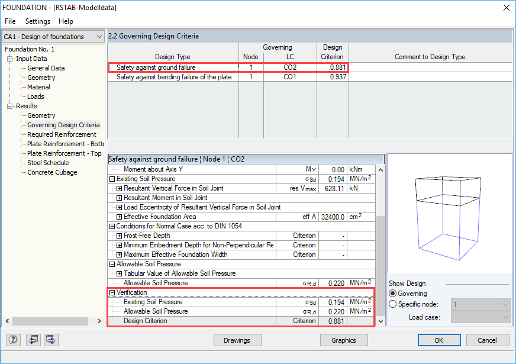
Task: Collapse the Input Data tree node
Action: tap(10, 59)
